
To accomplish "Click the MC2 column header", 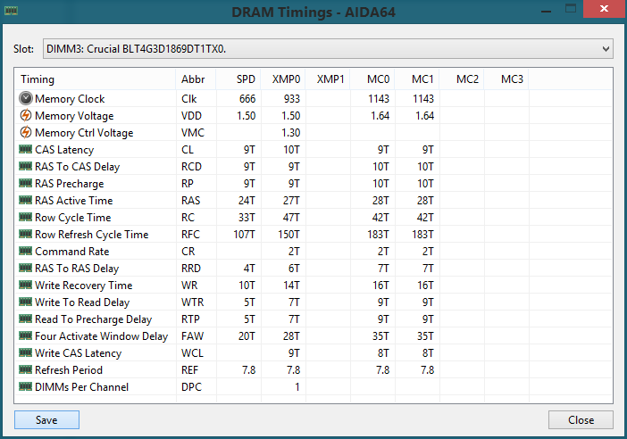I will [463, 79].
